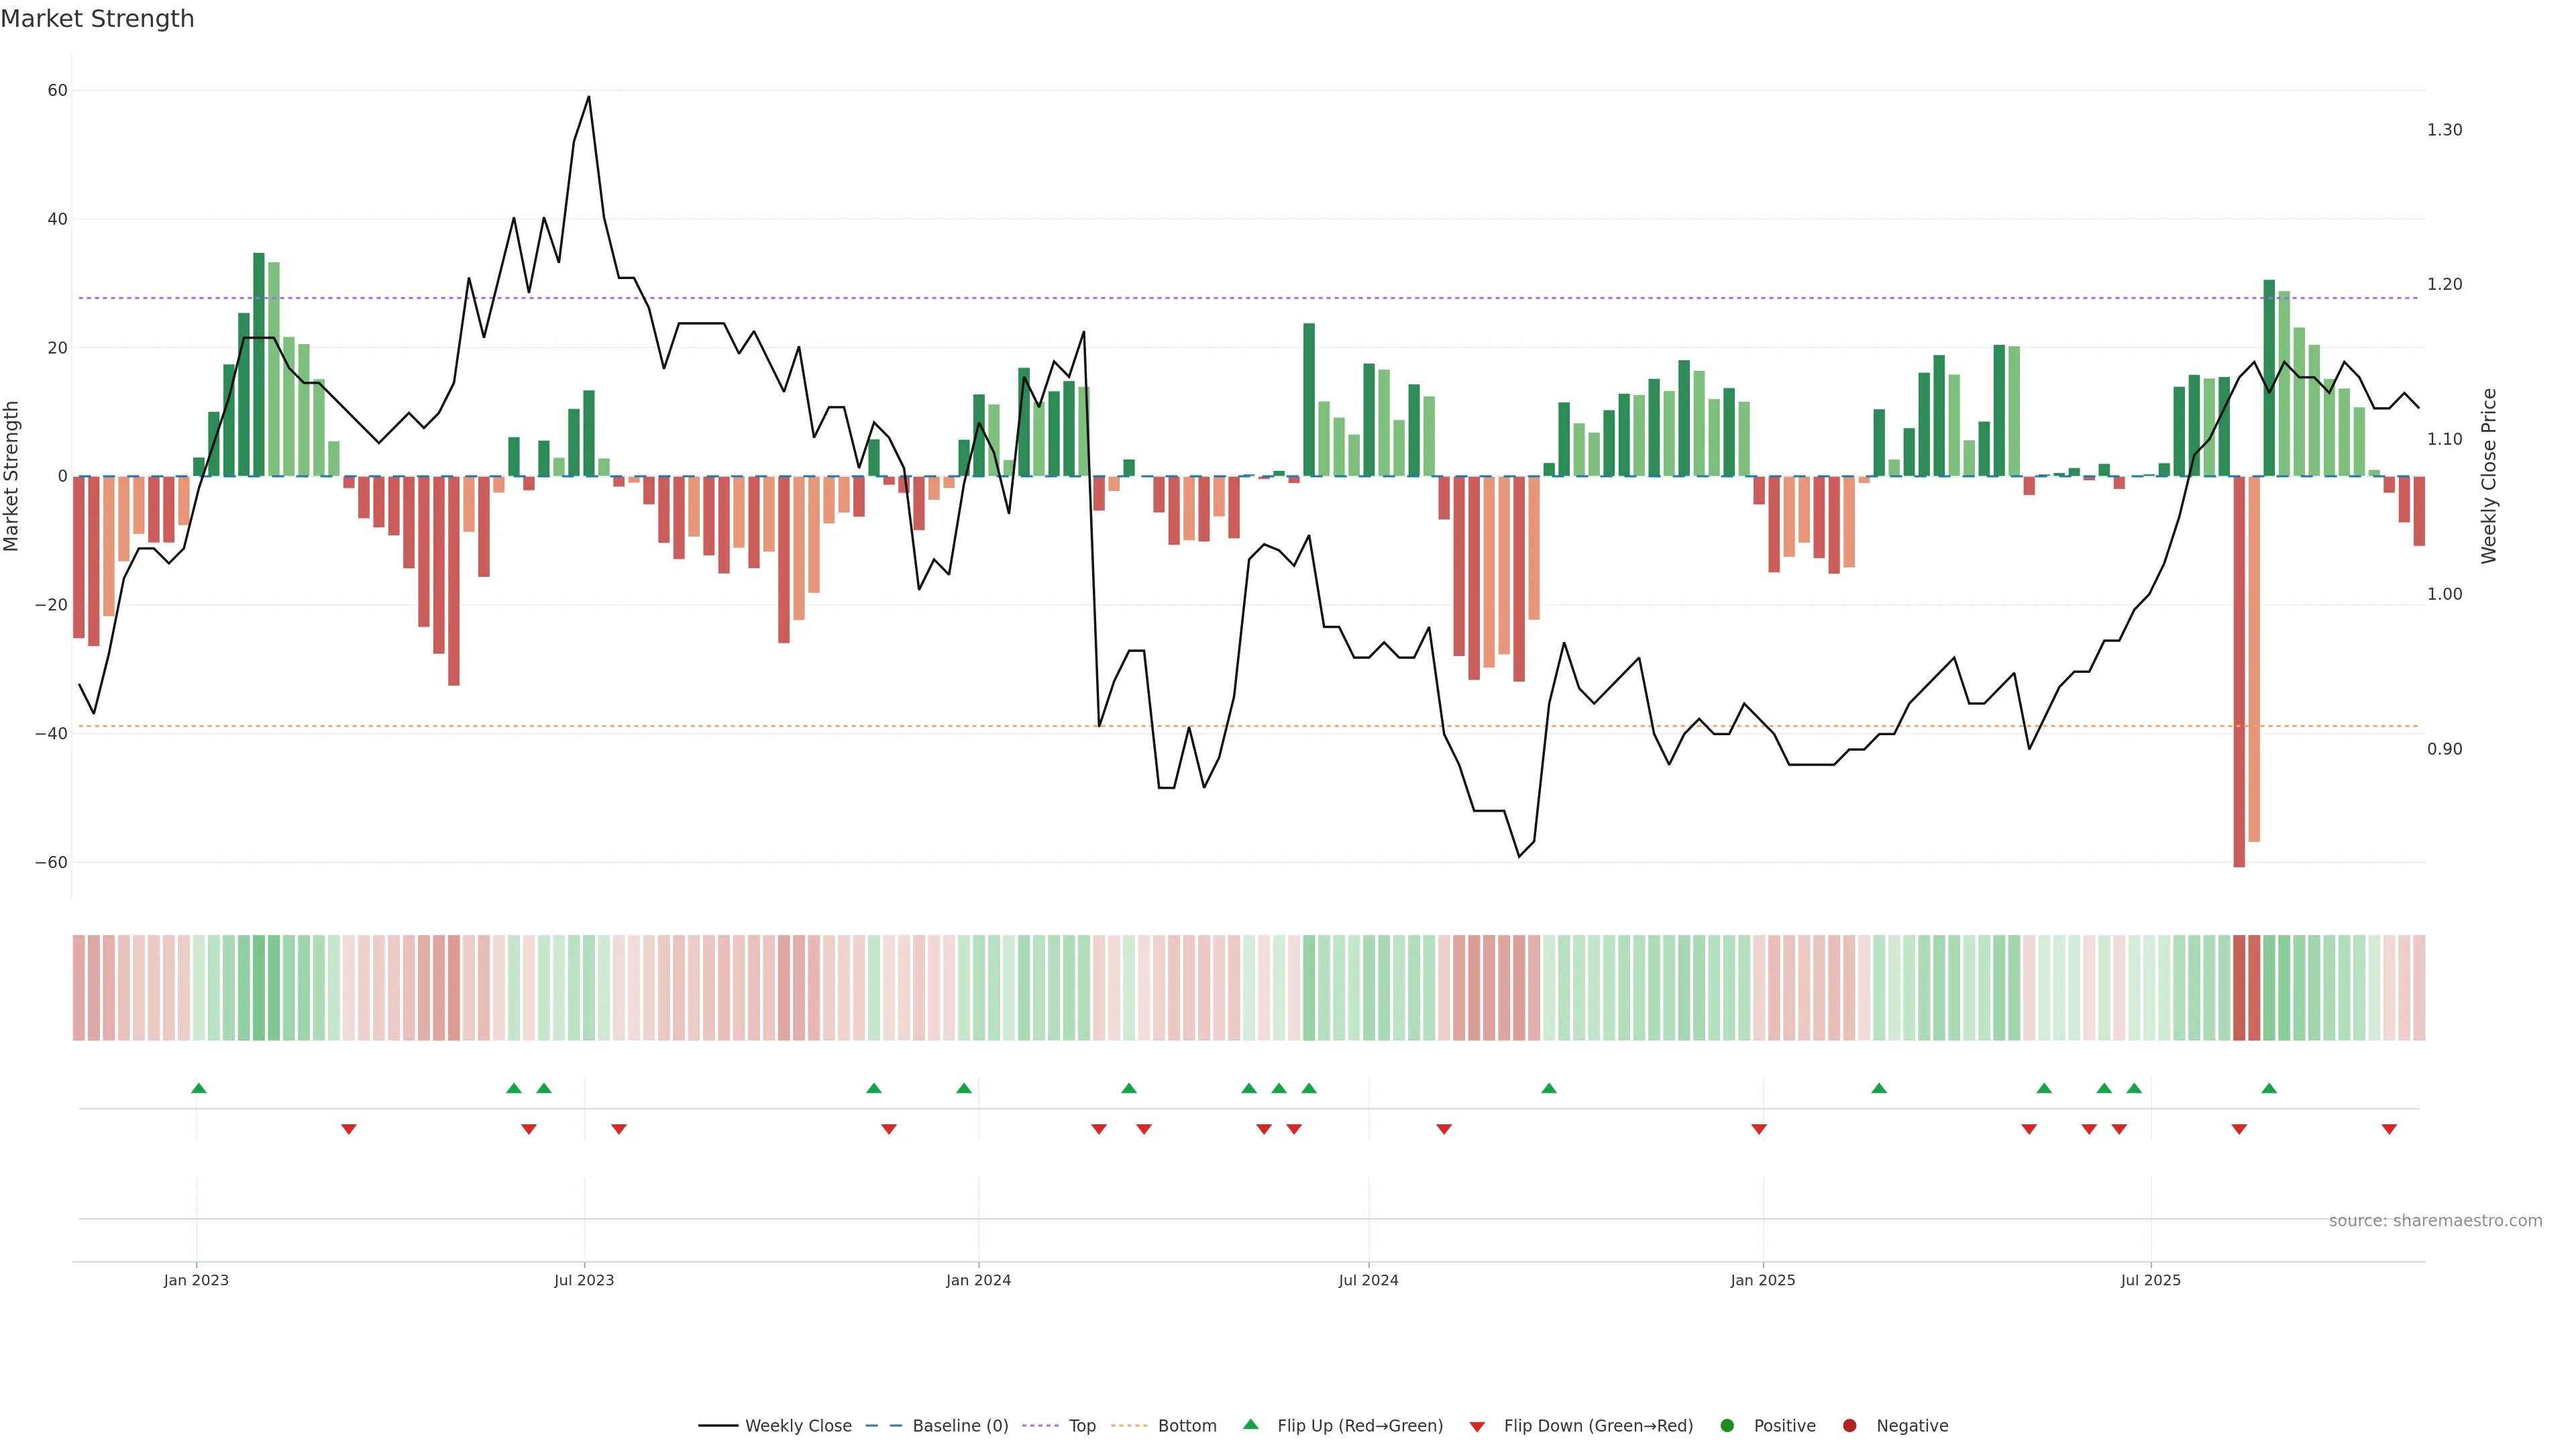Screen dimensions: 2576x1449
Task: Click the Market Strength chart title
Action: pyautogui.click(x=97, y=19)
